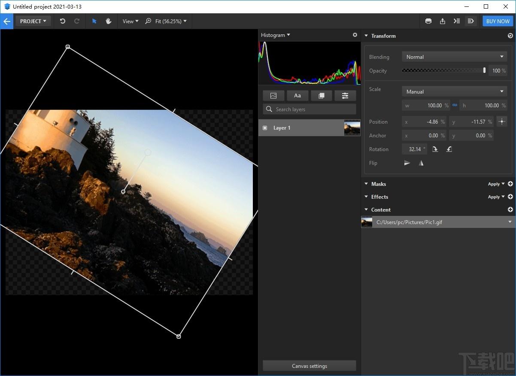Open histogram settings gear
The height and width of the screenshot is (376, 516).
coord(355,35)
